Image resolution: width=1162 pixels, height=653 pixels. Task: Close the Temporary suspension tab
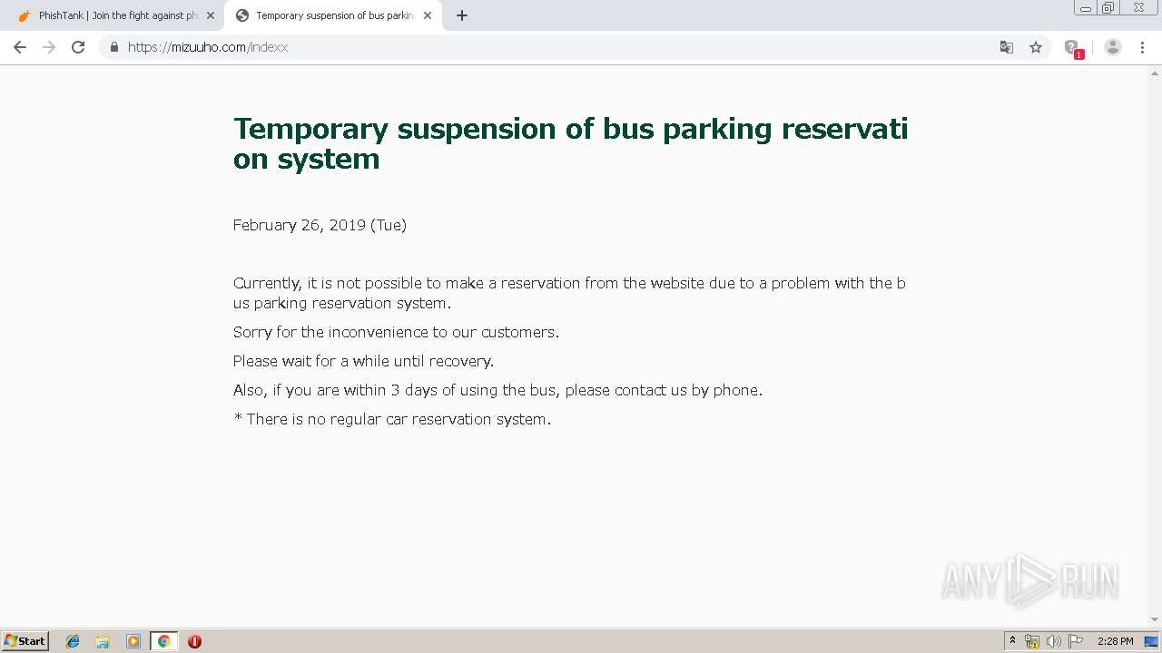pos(428,15)
